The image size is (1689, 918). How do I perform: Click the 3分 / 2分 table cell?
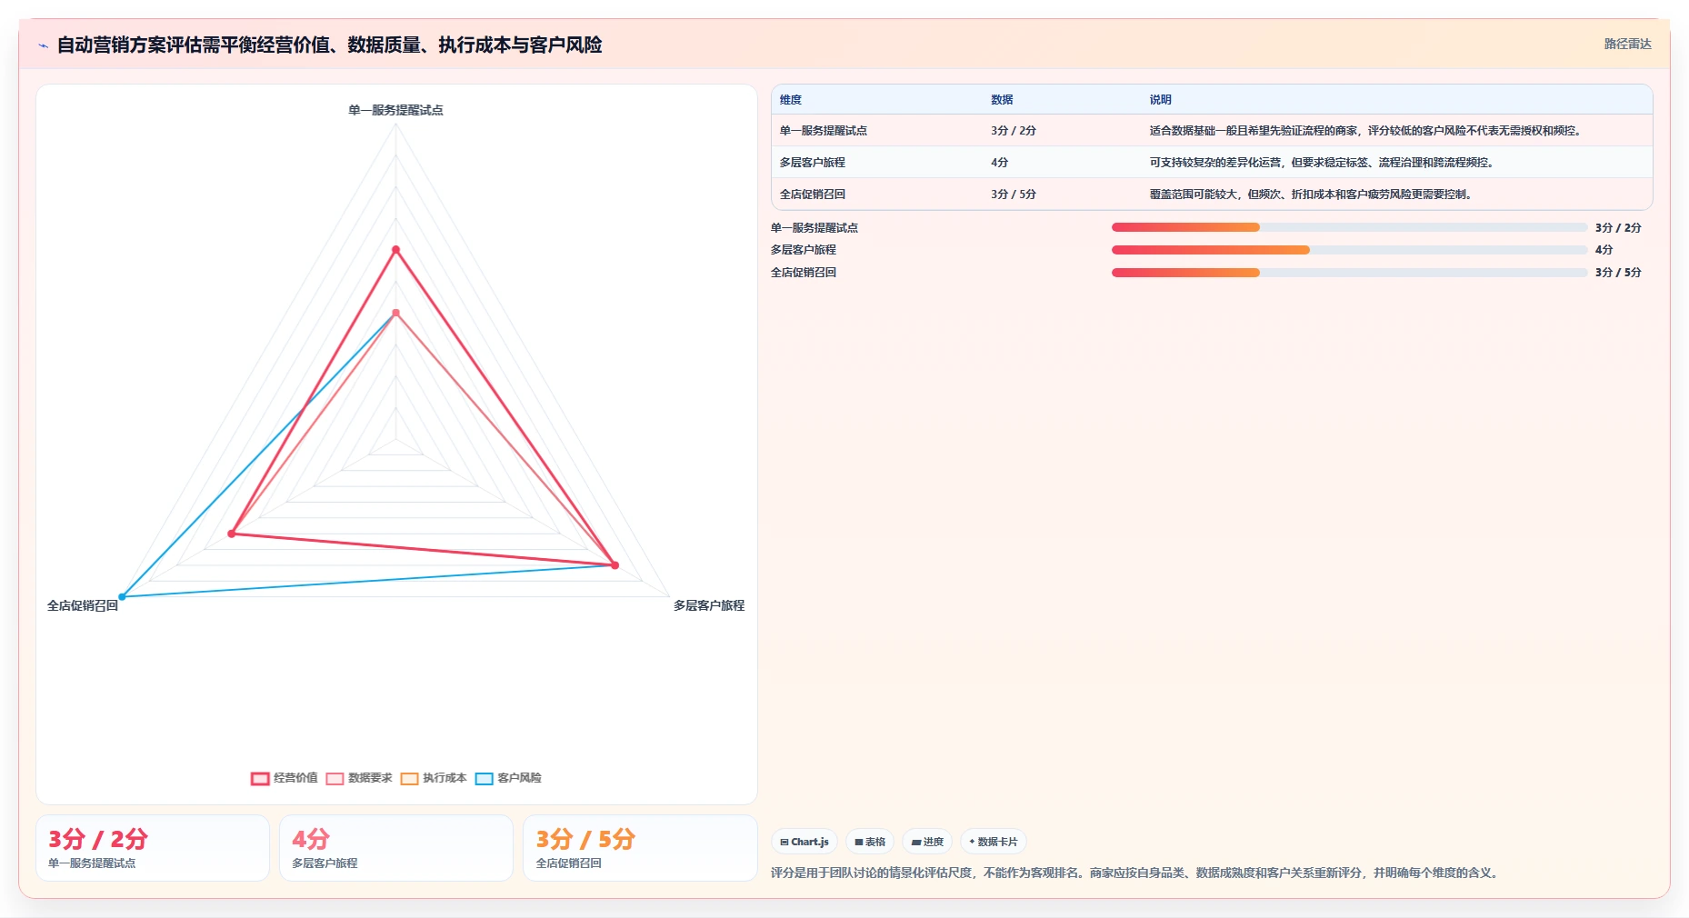coord(1014,131)
